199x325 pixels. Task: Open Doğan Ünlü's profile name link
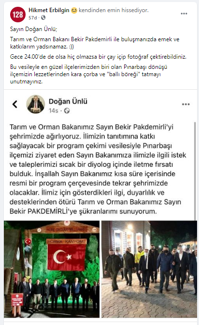point(68,101)
